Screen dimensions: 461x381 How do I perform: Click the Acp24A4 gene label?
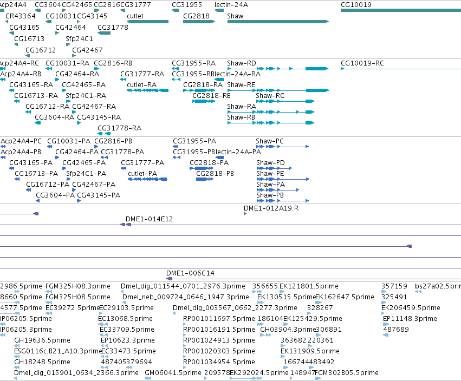point(13,5)
